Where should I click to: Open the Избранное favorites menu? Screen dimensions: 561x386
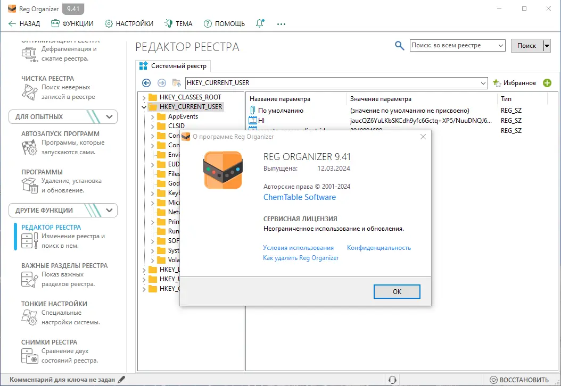[515, 83]
